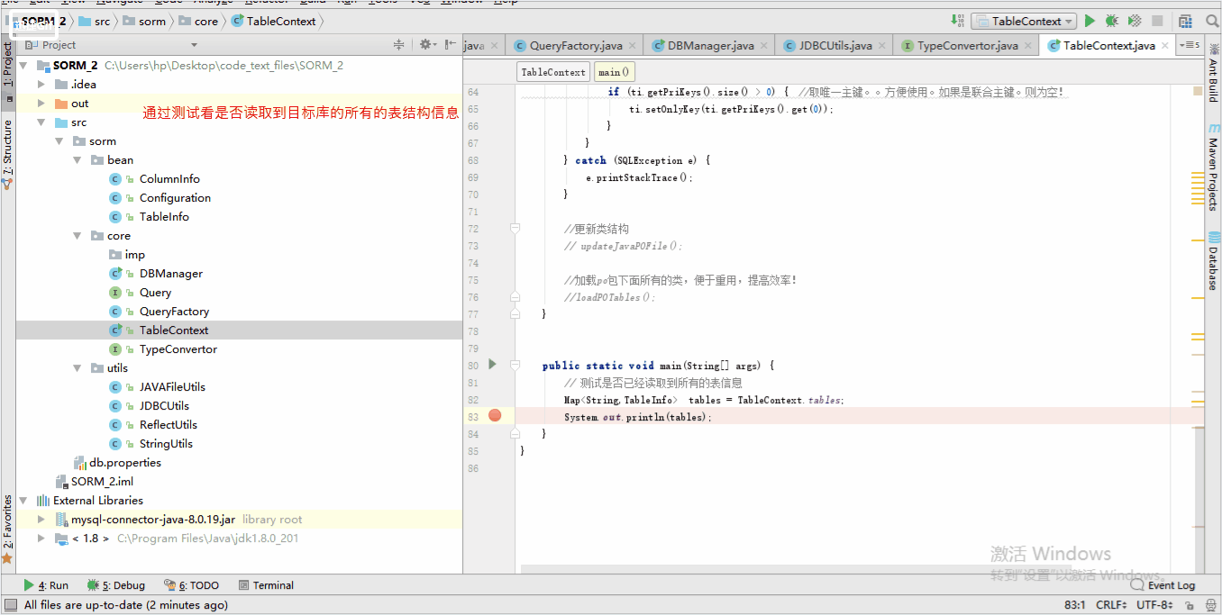Run TableContext with the green Run button
Screen dimensions: 1222x615
pyautogui.click(x=1090, y=21)
